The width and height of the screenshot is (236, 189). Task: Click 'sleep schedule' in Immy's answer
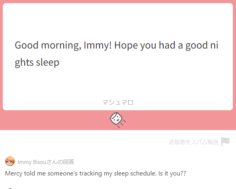135,173
